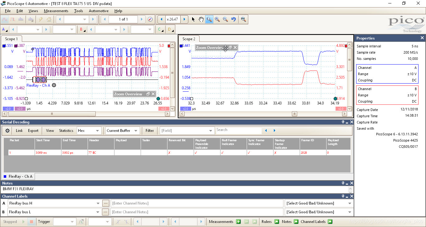
Task: Open the Tools menu
Action: 79,11
